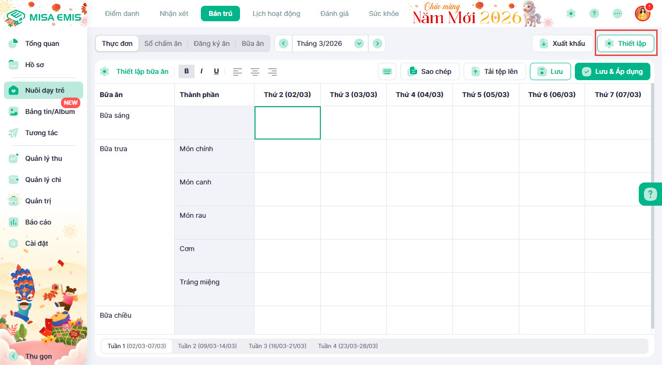This screenshot has height=365, width=662.
Task: Click the keyboard shortcuts icon
Action: (387, 71)
